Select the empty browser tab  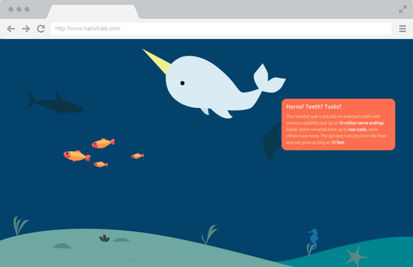tap(93, 12)
